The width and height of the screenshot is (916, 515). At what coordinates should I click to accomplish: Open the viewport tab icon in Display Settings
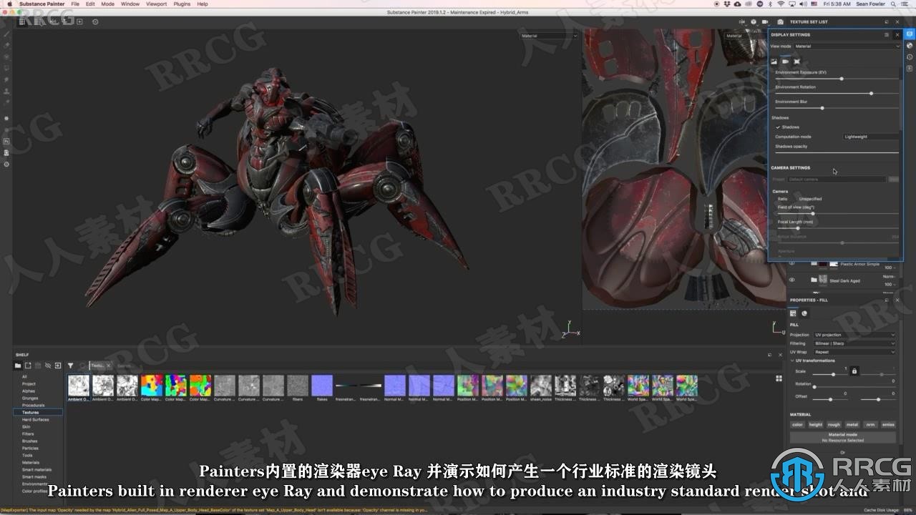(x=797, y=61)
